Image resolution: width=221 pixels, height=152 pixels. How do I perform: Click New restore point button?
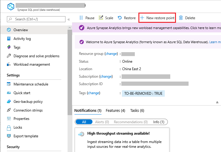pyautogui.click(x=157, y=18)
